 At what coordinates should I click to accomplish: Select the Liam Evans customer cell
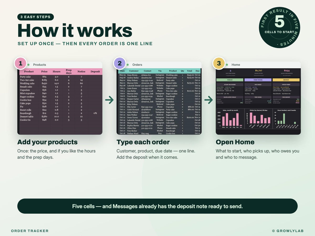(132, 88)
